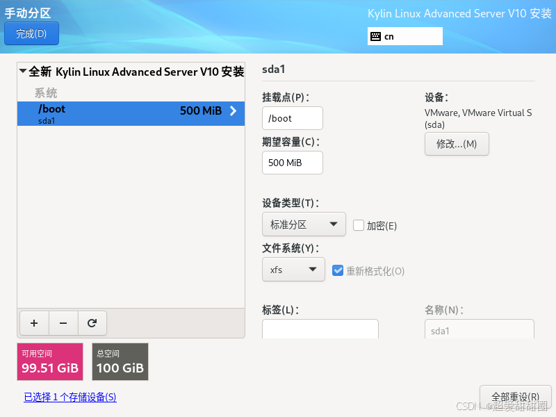The image size is (556, 417).
Task: Remove selected partition with minus icon
Action: tap(63, 323)
